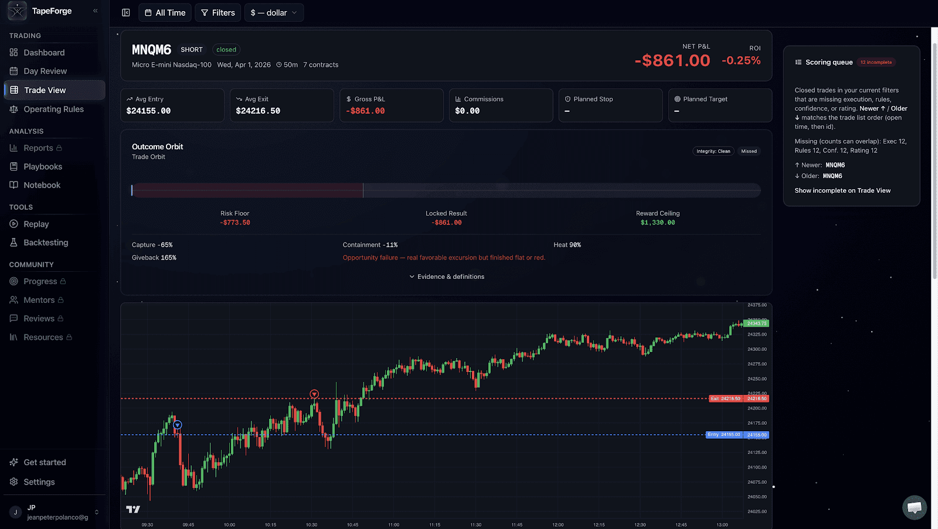The image size is (938, 529).
Task: Click the Replay play-circle icon
Action: pos(13,224)
